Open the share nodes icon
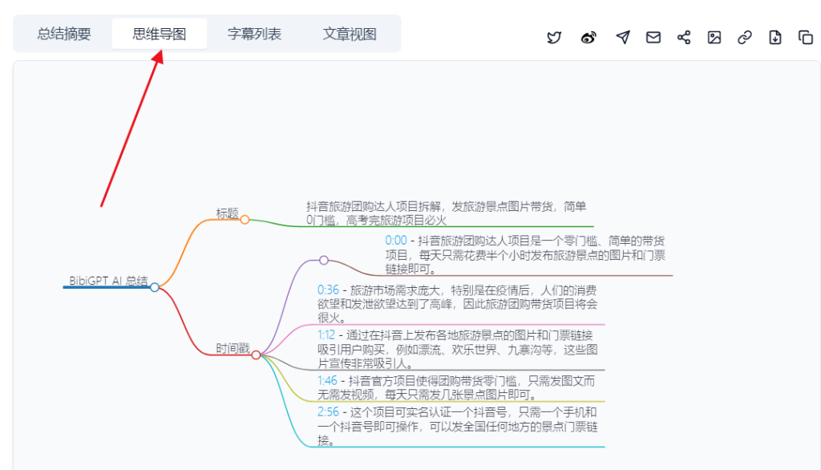Screen dimensions: 821x470 click(684, 38)
